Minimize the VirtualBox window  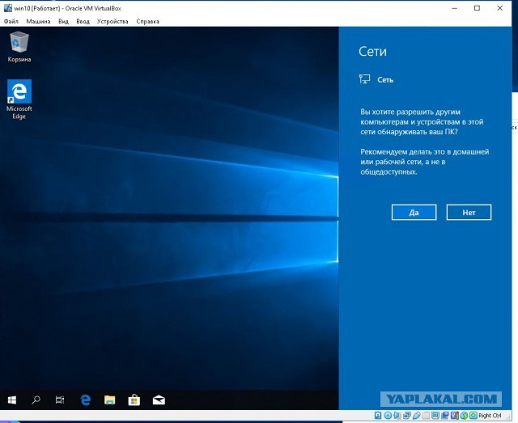(455, 8)
